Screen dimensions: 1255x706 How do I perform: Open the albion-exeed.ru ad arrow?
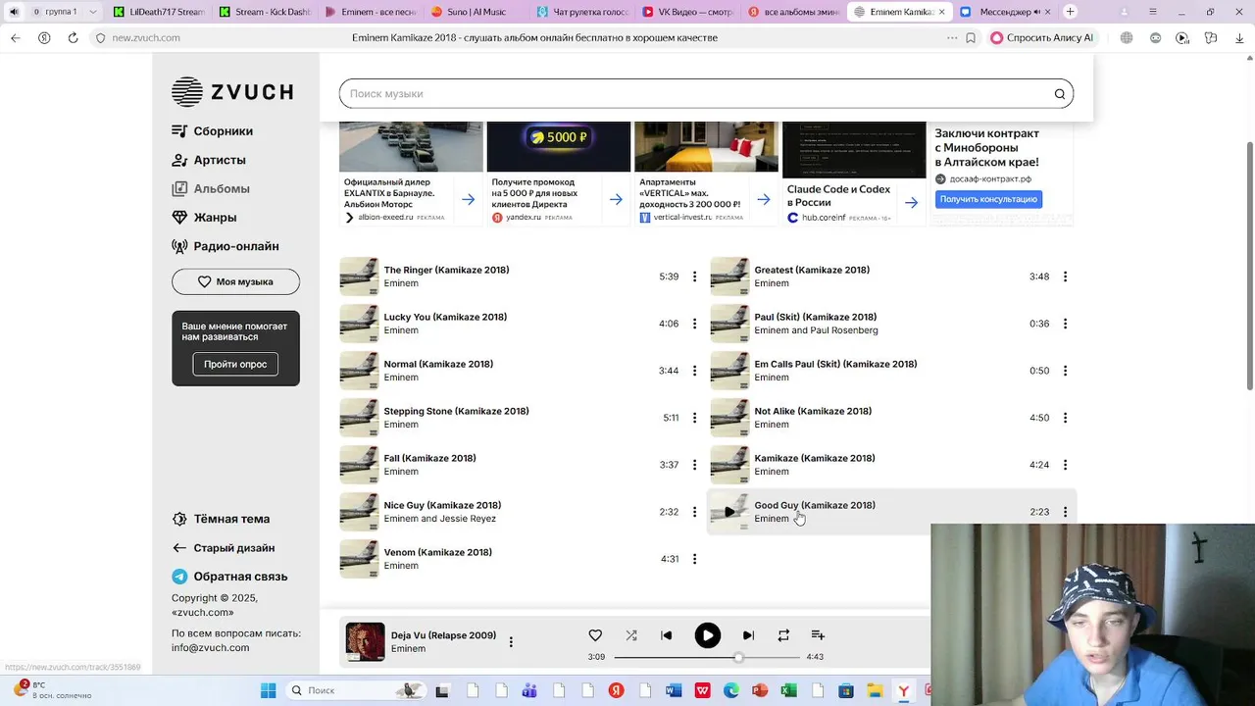(468, 199)
